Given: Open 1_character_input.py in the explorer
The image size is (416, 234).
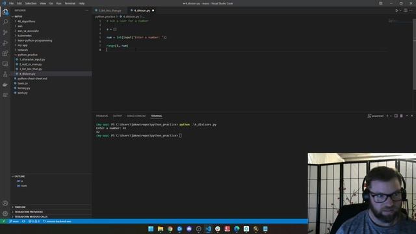Looking at the screenshot, I should pyautogui.click(x=32, y=59).
